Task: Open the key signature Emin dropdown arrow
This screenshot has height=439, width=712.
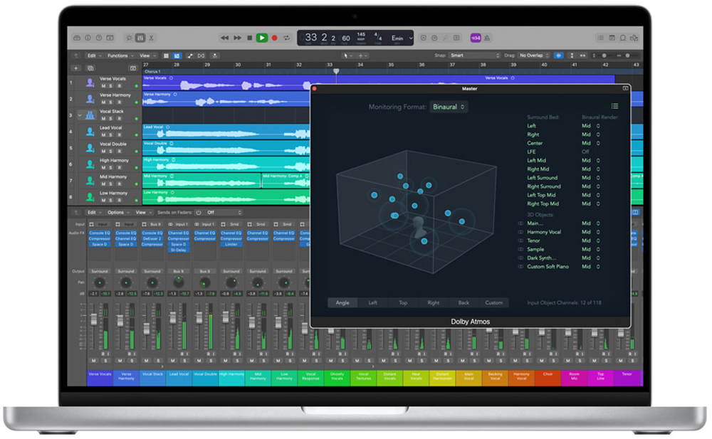Action: coord(411,38)
